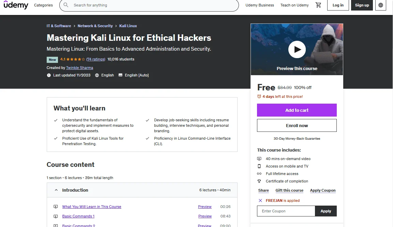Apply the entered coupon

tap(326, 211)
